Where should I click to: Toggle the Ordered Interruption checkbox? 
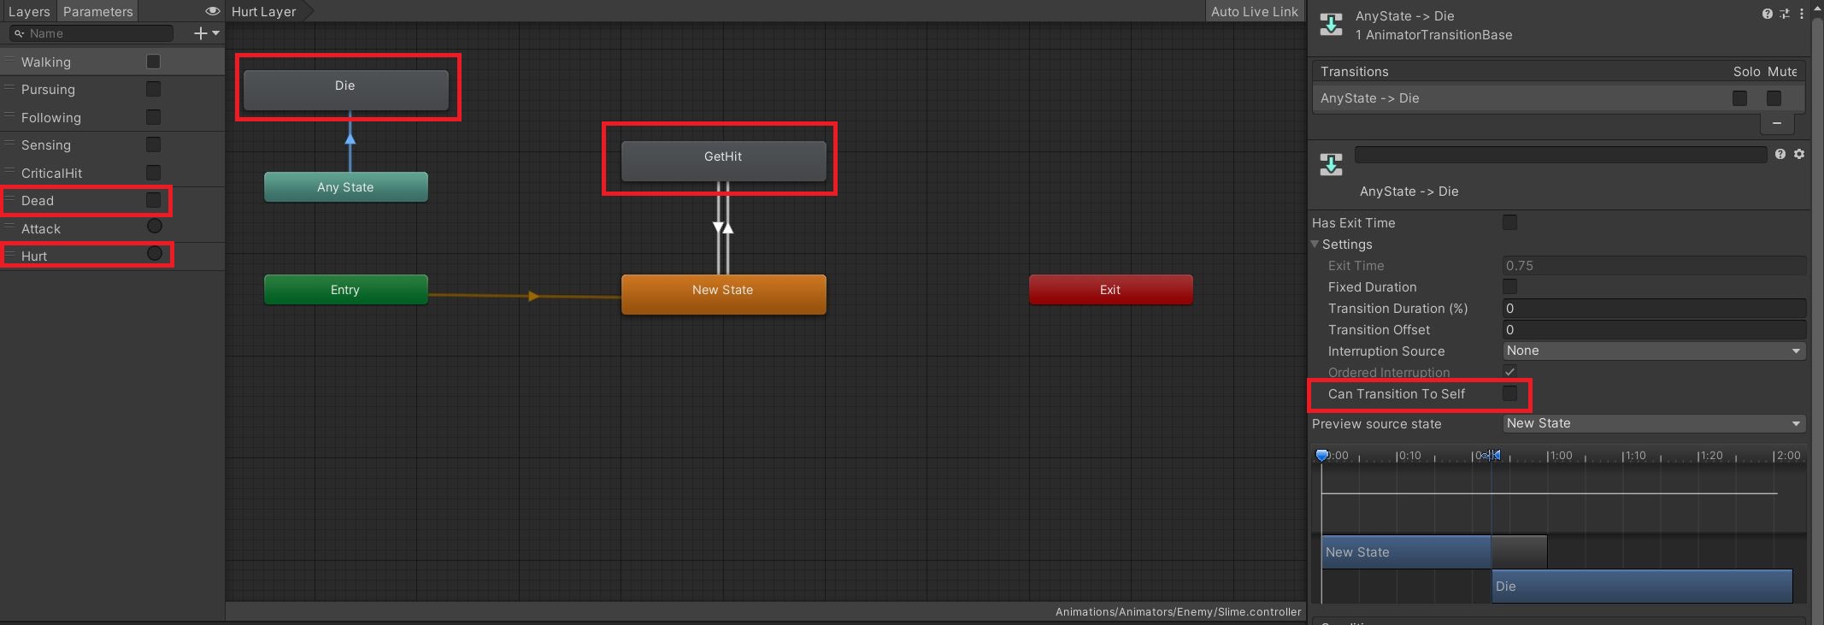[1510, 372]
